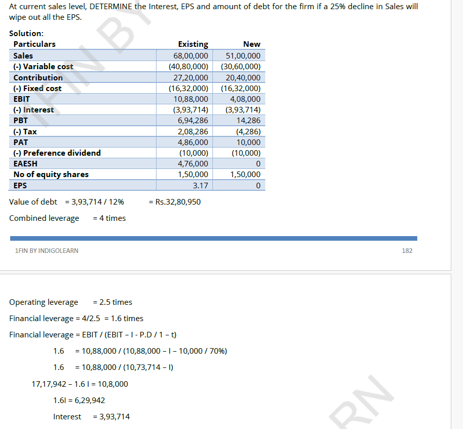Image resolution: width=463 pixels, height=429 pixels.
Task: Click the Existing column header
Action: coord(193,44)
